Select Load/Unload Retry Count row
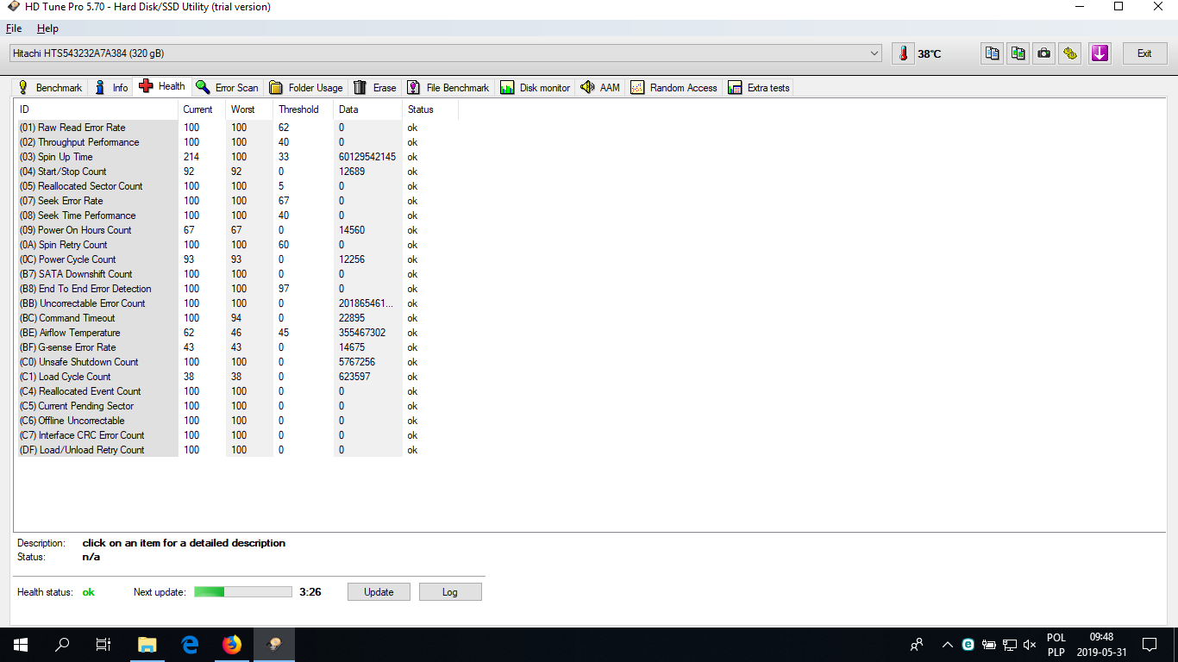Image resolution: width=1178 pixels, height=662 pixels. pyautogui.click(x=237, y=450)
